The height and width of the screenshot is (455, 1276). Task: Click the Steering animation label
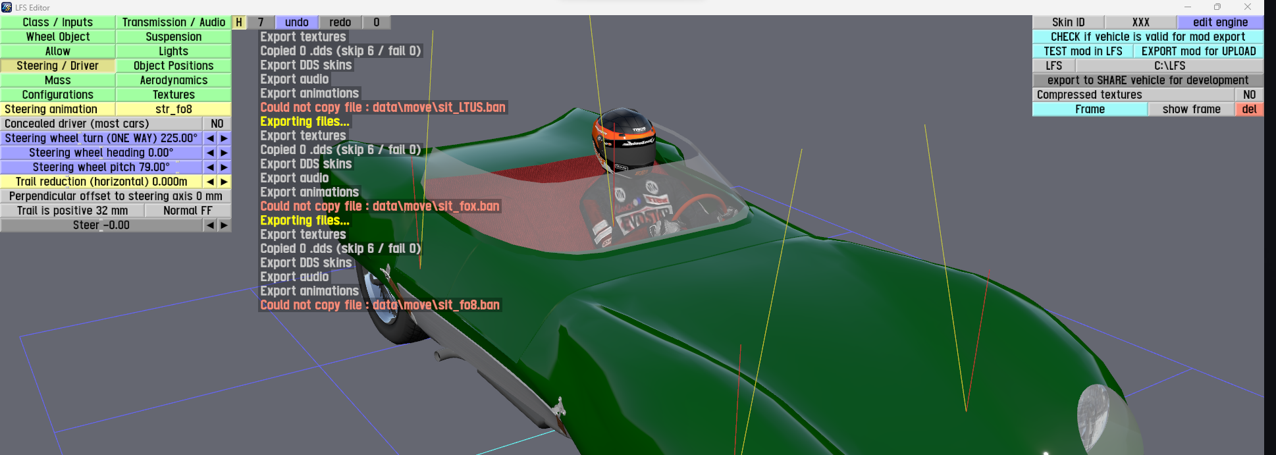pyautogui.click(x=58, y=109)
